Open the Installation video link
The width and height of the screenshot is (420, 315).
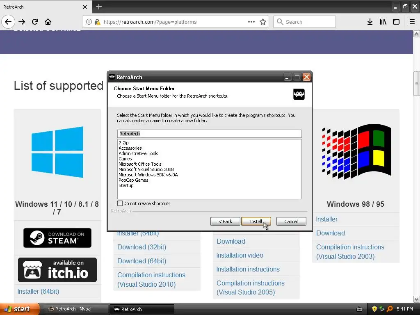240,255
